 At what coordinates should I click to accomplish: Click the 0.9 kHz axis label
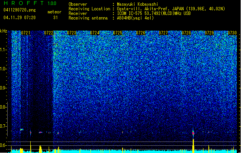[x=3, y=88]
